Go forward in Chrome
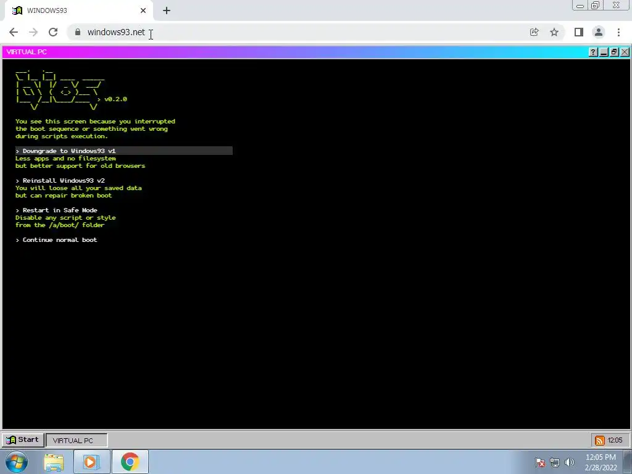 (33, 32)
